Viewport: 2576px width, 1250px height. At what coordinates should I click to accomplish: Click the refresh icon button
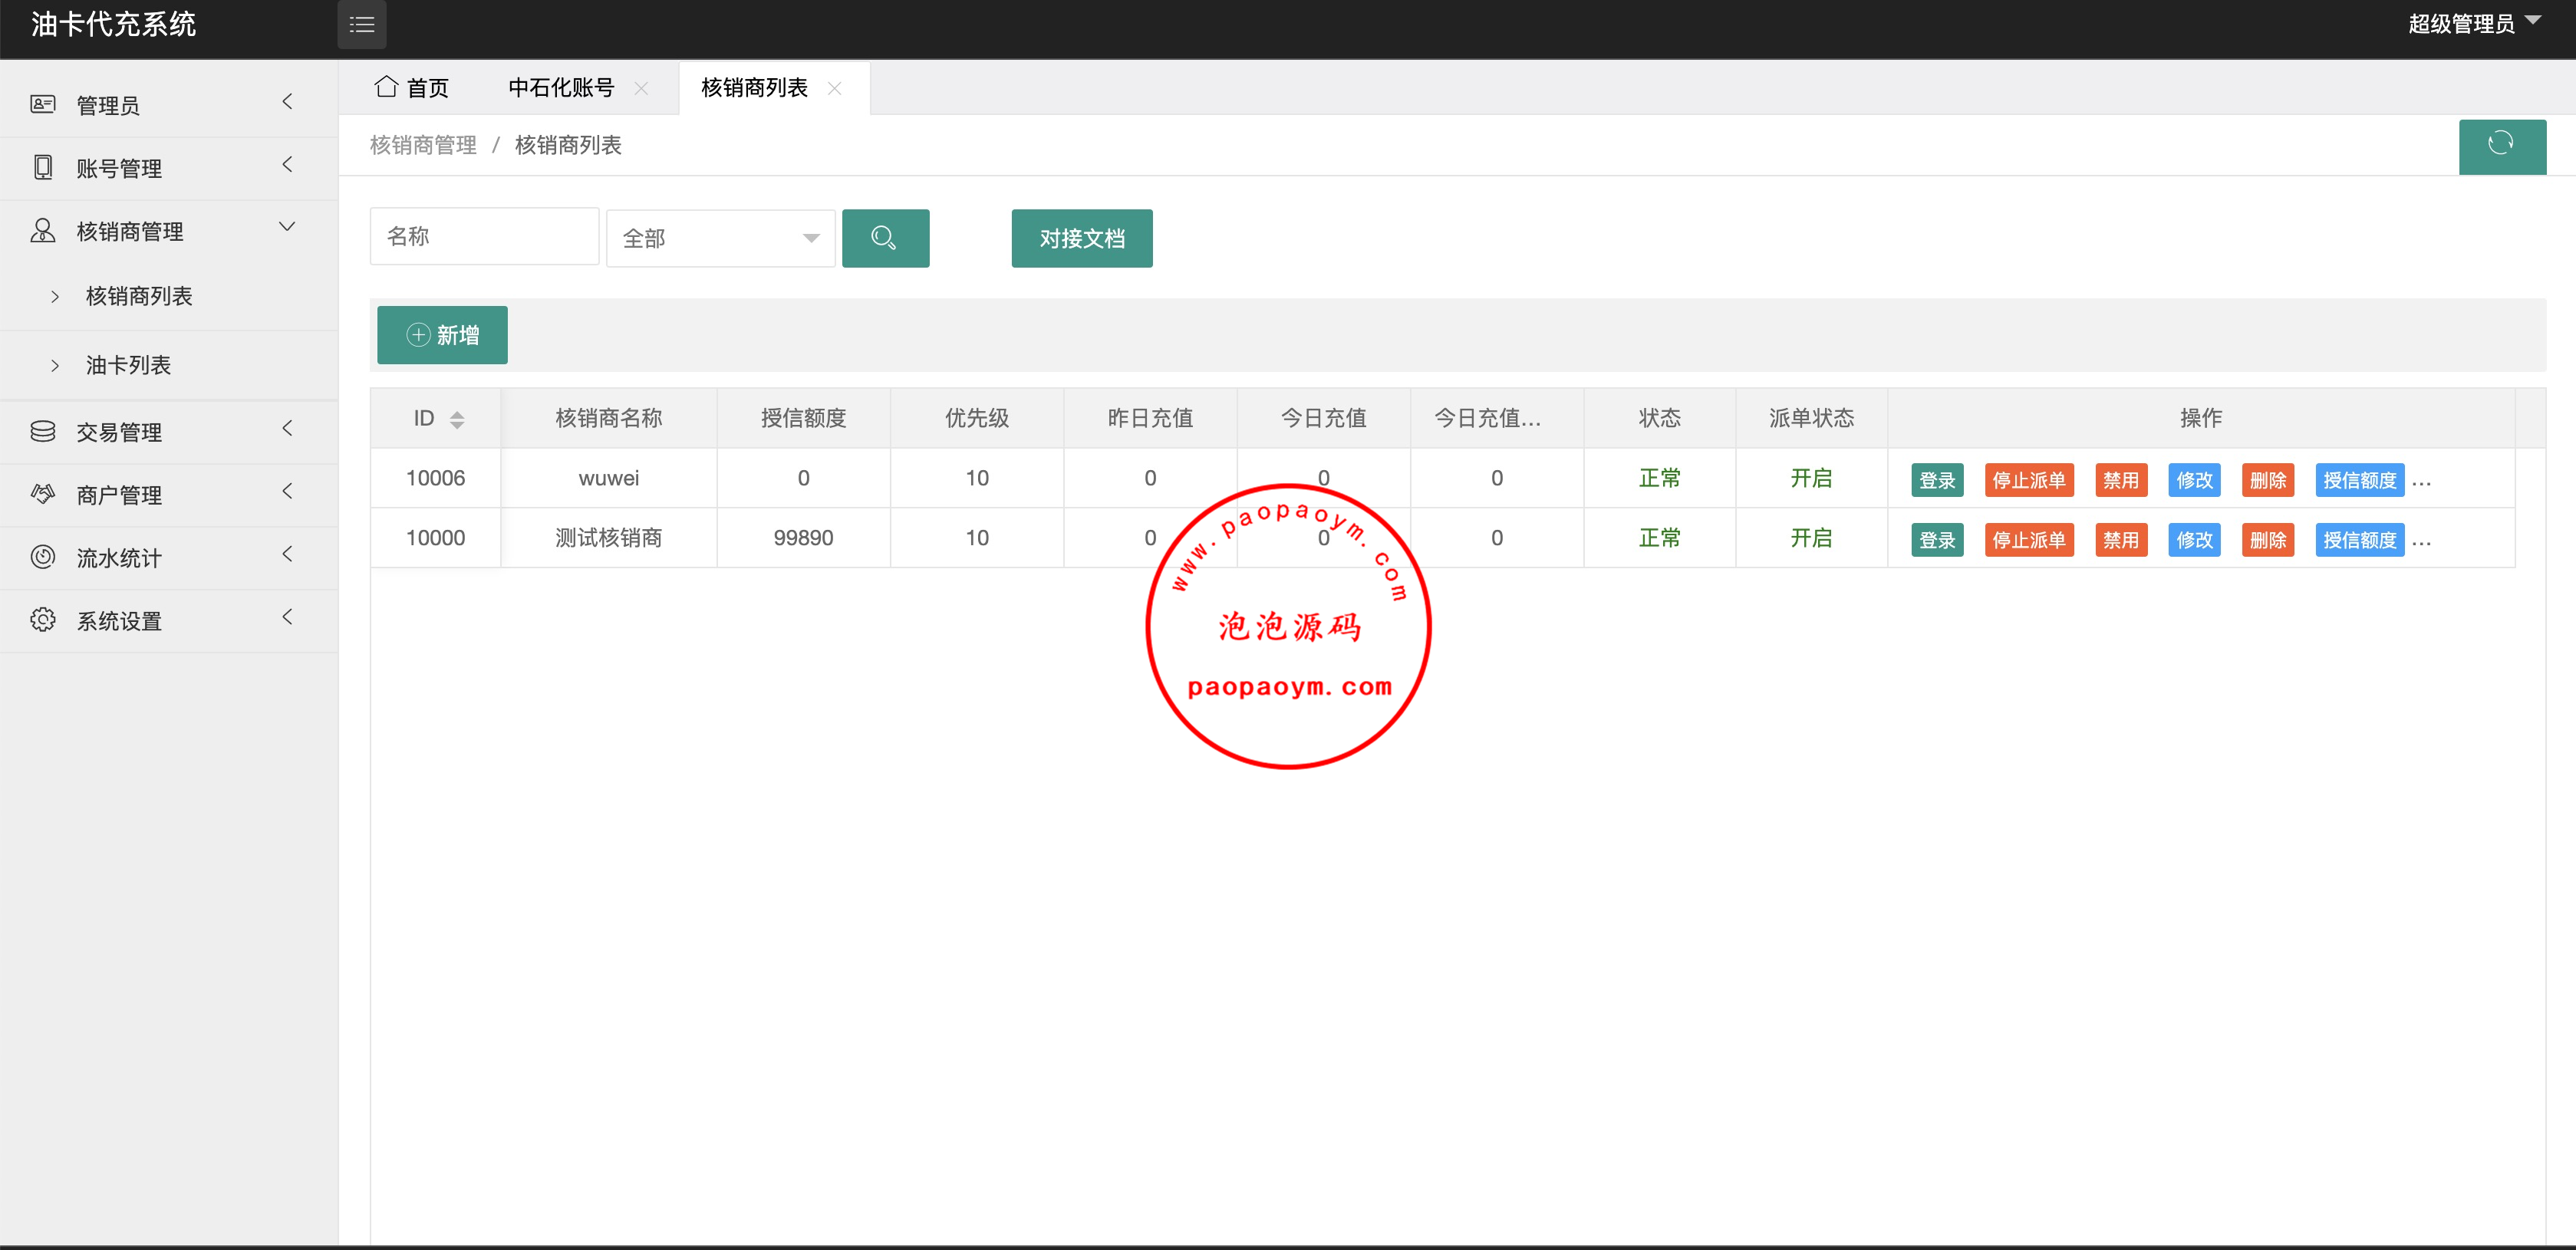(x=2501, y=145)
